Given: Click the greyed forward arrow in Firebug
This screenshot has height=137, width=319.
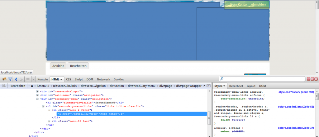Looking at the screenshot, I should click(21, 79).
